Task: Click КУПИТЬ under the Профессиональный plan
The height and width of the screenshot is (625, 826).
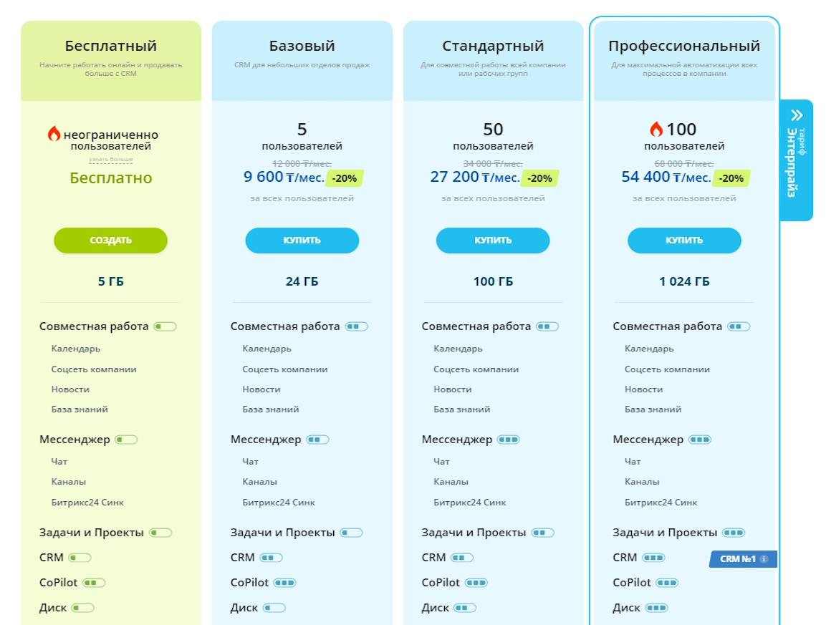Action: click(684, 241)
